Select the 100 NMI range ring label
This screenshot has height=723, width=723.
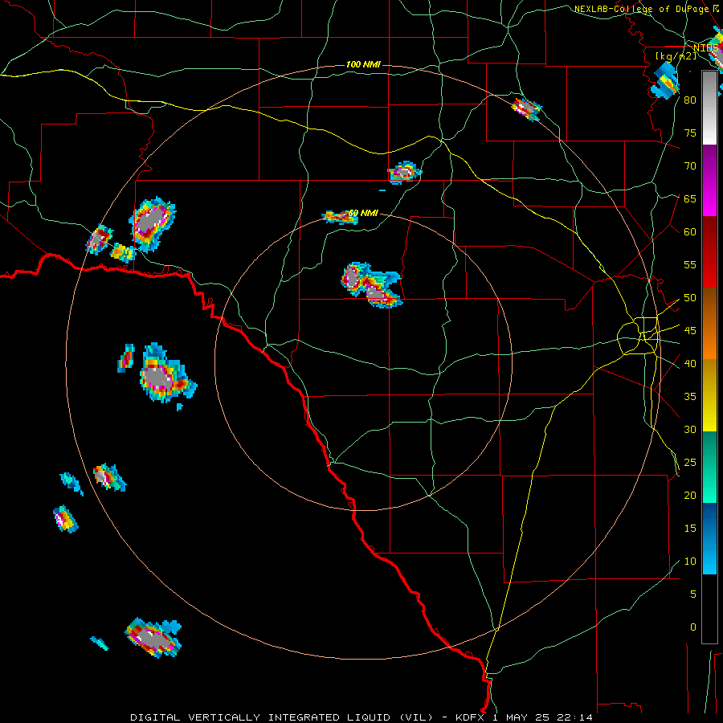tap(363, 64)
